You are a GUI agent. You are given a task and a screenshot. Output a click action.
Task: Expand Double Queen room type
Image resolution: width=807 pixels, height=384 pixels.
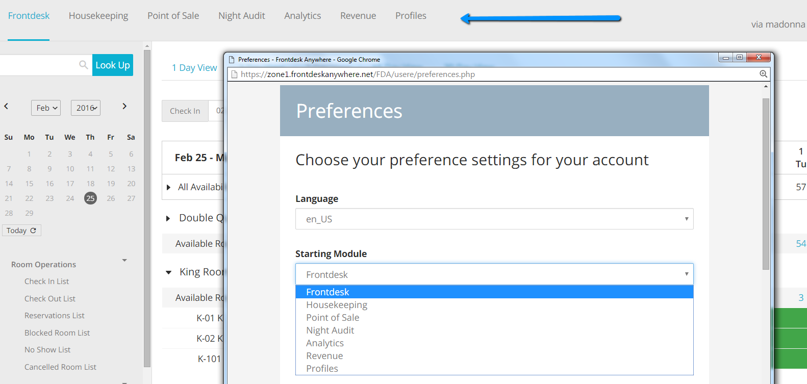click(168, 218)
